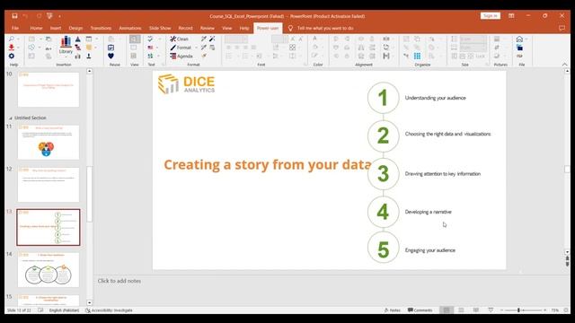Open the dropdown arrow beside the house icon
The height and width of the screenshot is (323, 575).
[526, 39]
